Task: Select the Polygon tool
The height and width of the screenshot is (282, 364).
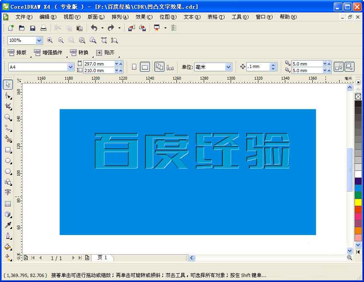Action: click(8, 172)
